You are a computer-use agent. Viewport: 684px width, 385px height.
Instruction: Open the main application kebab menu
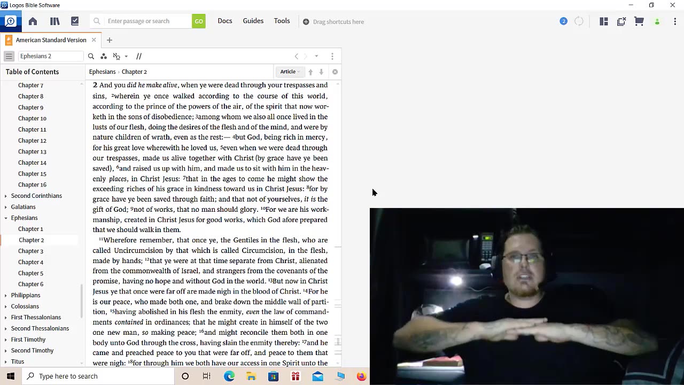(x=675, y=21)
